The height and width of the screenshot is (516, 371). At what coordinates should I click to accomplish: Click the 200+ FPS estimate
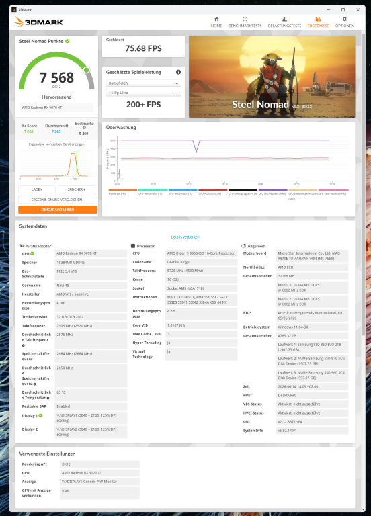[144, 105]
